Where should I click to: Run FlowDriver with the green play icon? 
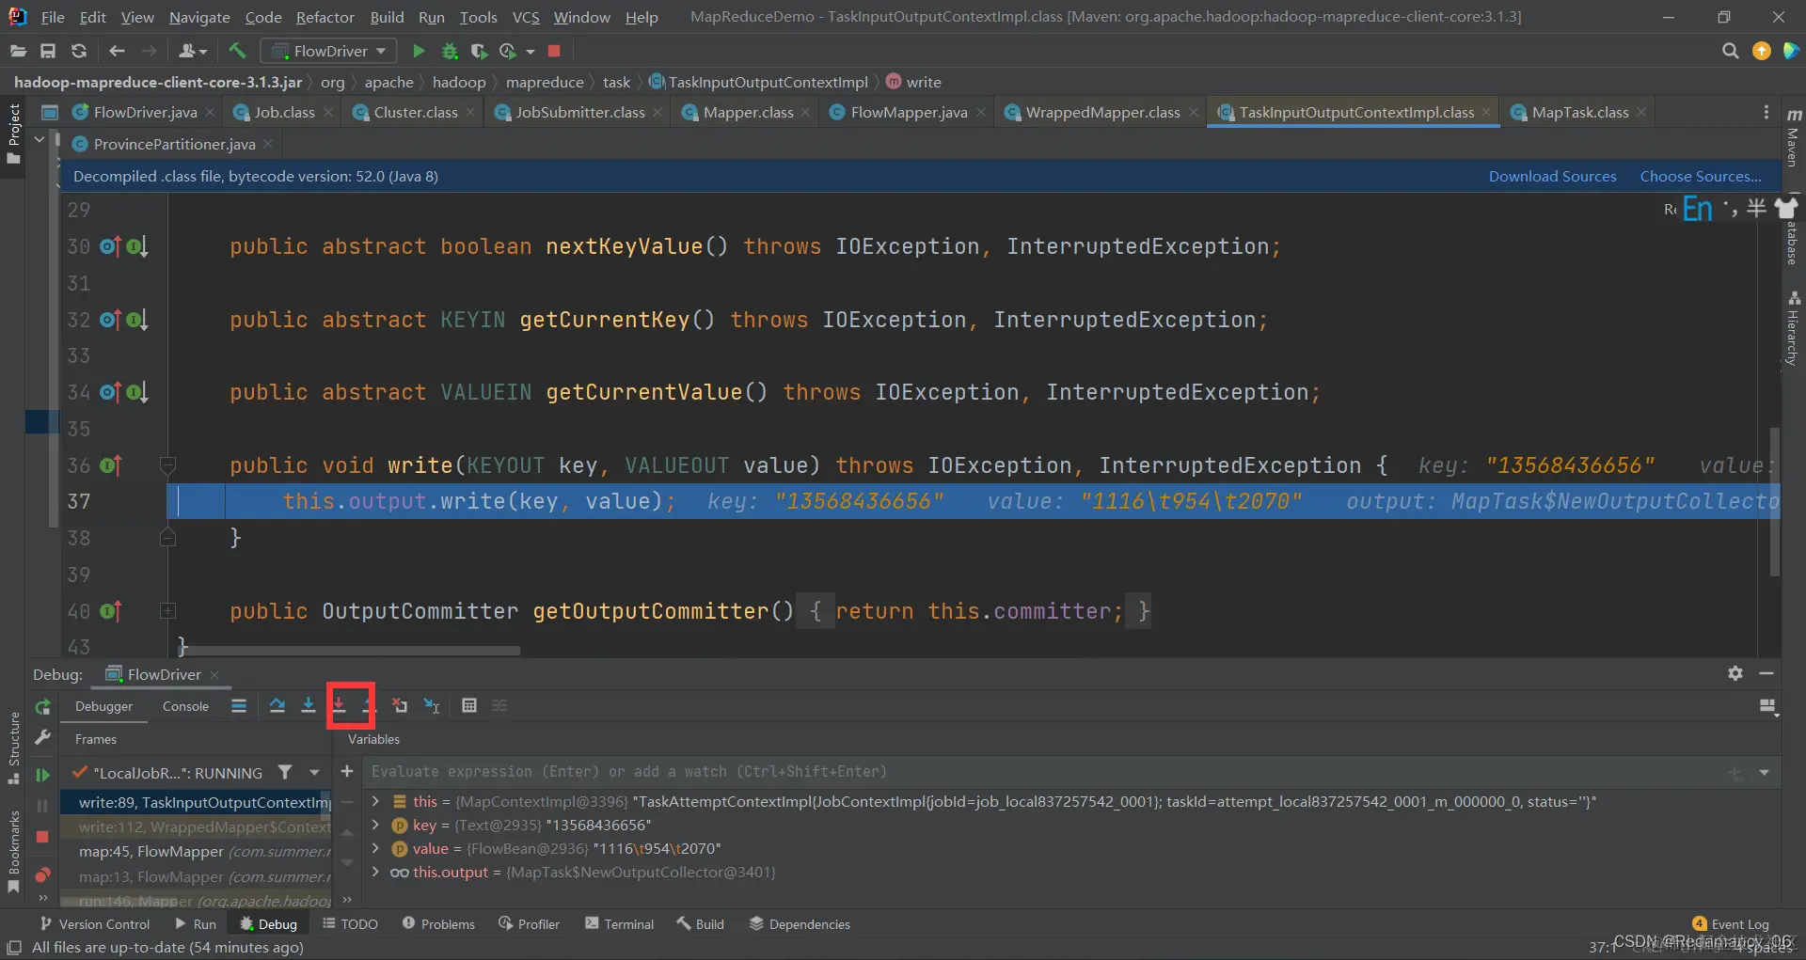point(419,51)
